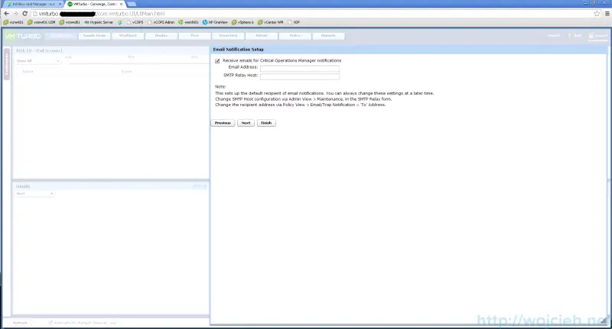Open the vSphere 6 bookmark
The width and height of the screenshot is (612, 329).
tap(243, 22)
